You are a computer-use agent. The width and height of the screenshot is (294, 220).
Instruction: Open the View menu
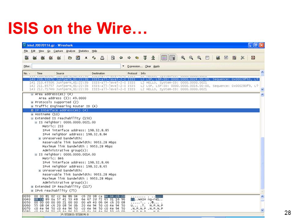41,51
